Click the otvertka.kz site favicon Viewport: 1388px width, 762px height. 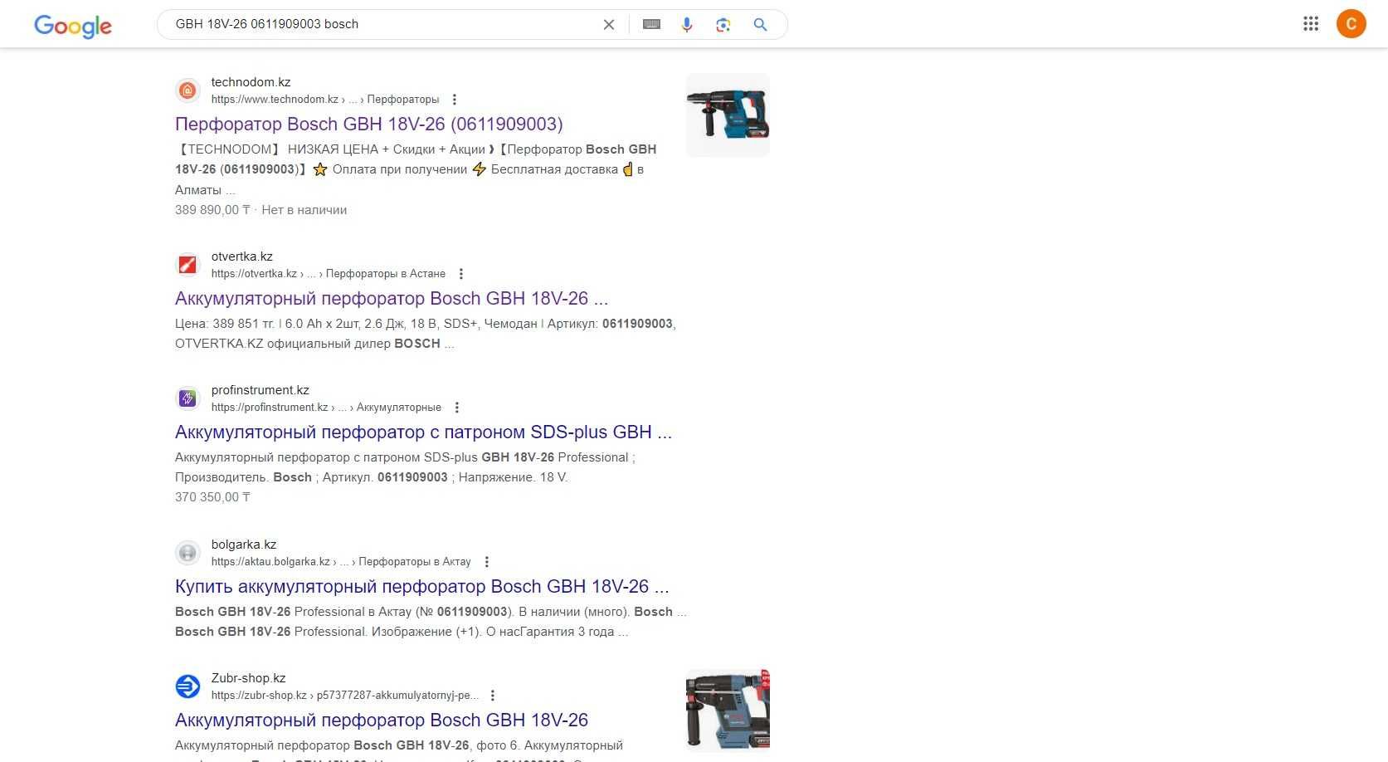coord(188,265)
